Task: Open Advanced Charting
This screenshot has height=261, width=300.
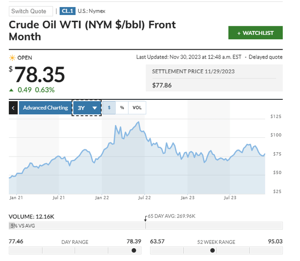Action: (45, 108)
